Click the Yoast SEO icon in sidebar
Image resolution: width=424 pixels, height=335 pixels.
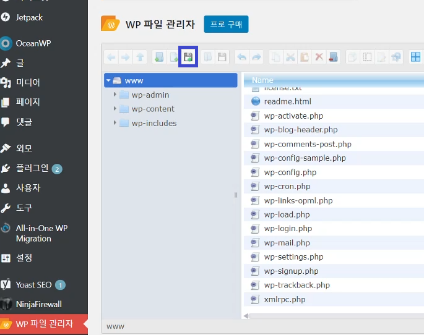point(6,284)
